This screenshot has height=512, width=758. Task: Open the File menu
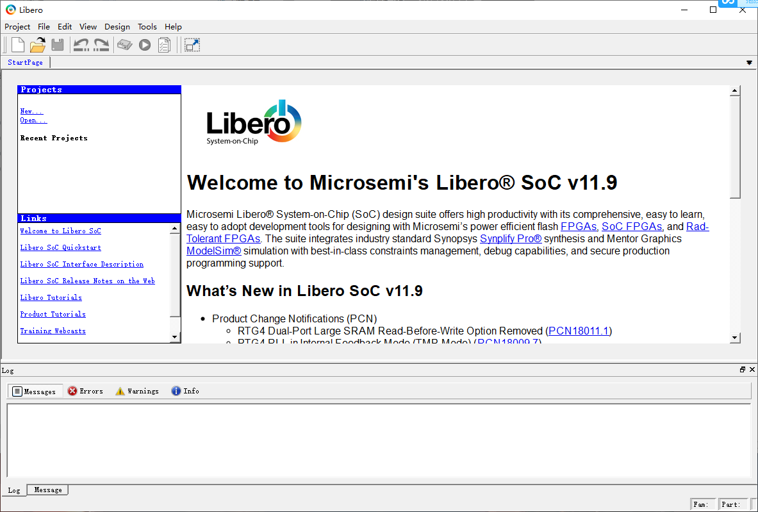pyautogui.click(x=44, y=26)
